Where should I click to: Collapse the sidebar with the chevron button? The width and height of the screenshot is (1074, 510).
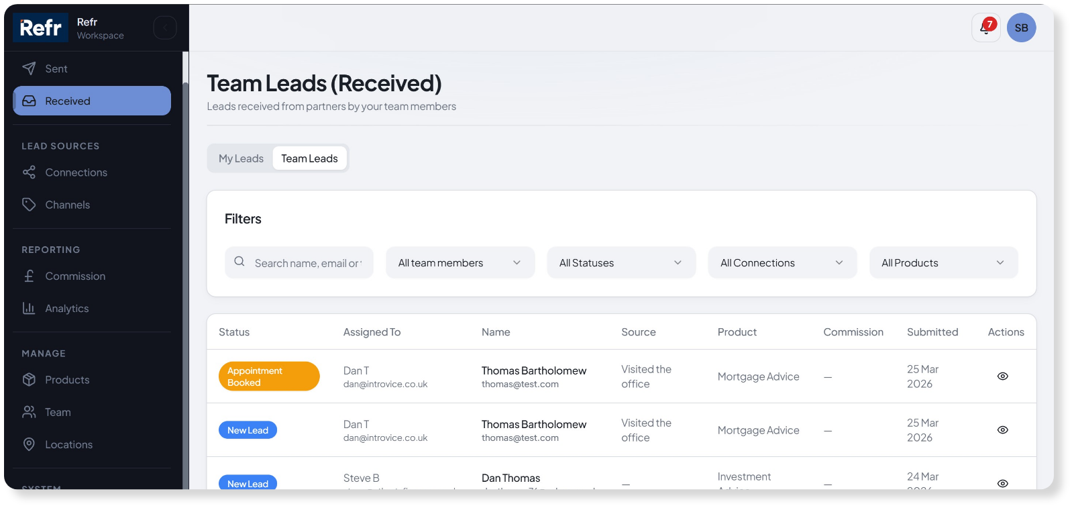(165, 28)
